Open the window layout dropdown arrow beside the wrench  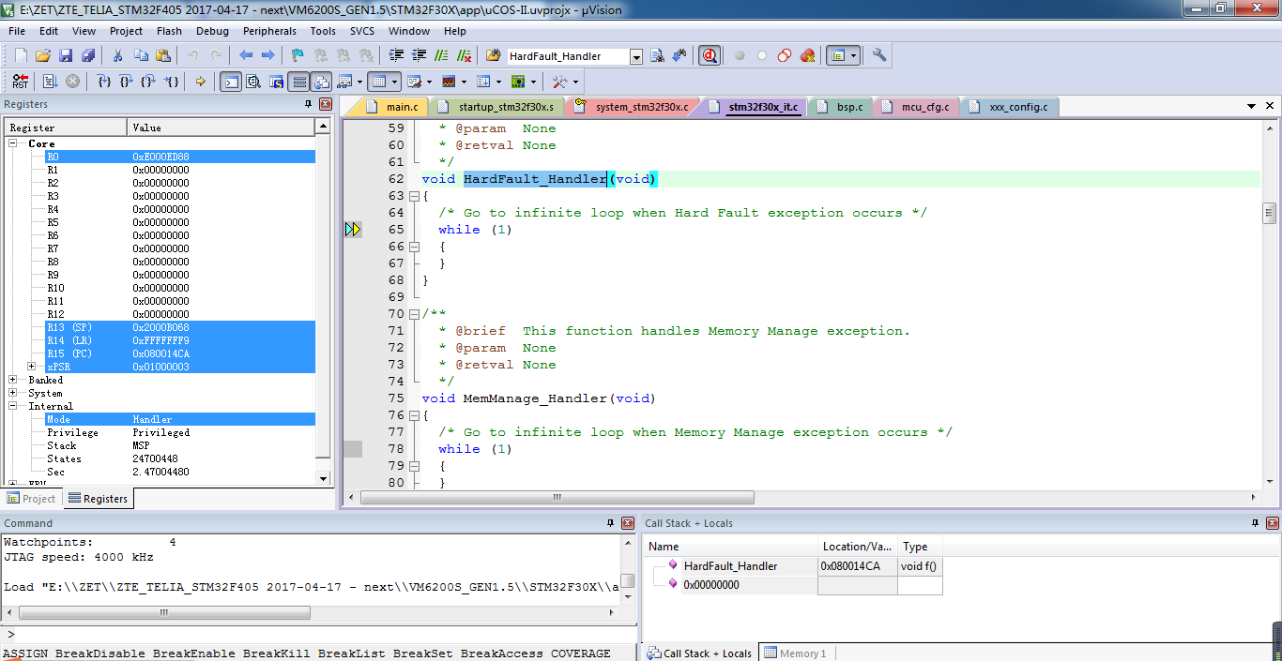853,55
